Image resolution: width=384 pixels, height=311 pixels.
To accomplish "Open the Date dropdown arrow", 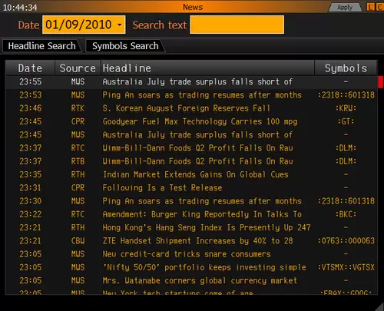I will click(120, 25).
